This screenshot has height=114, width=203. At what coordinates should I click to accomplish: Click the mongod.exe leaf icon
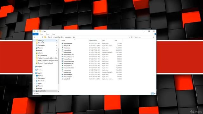[x=62, y=50]
